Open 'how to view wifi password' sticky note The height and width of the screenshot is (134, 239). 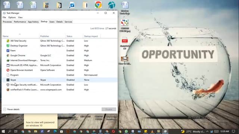point(41,122)
